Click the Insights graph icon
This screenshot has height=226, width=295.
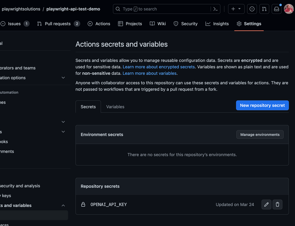207,24
